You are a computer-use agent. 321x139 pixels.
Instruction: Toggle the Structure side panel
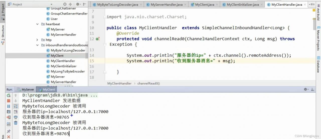coord(3,34)
